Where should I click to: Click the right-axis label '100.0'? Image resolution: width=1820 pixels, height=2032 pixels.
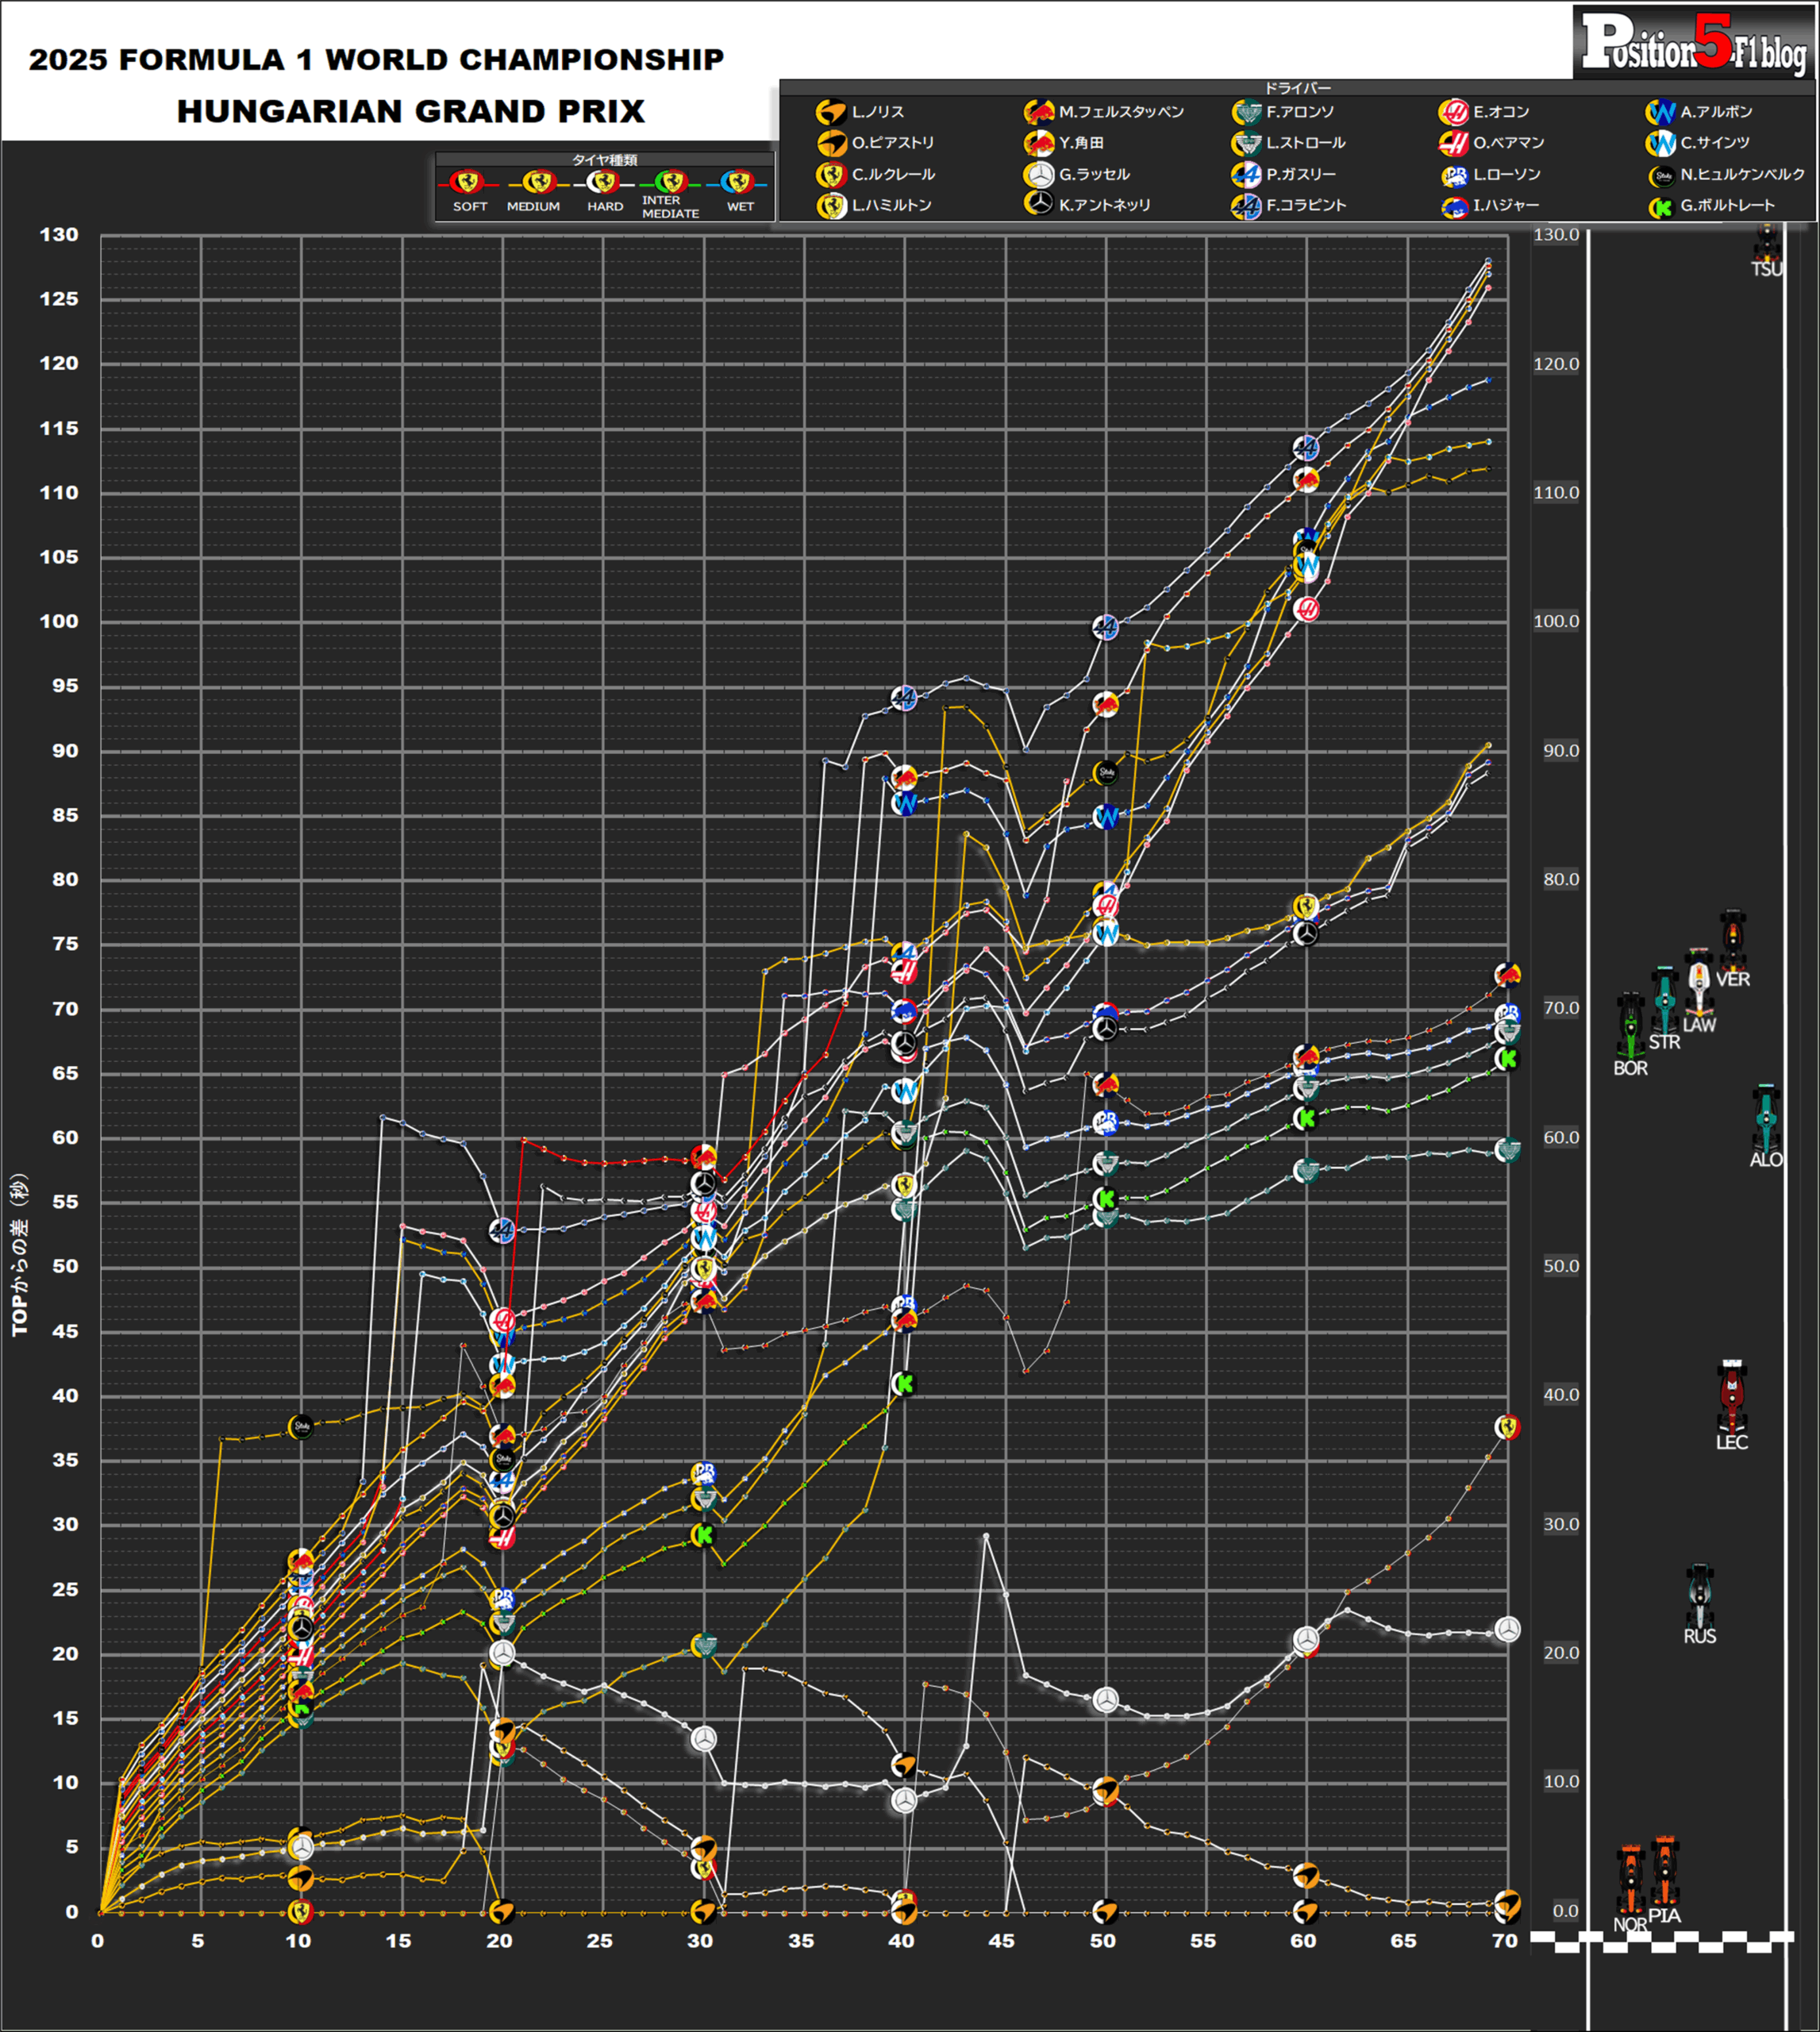pyautogui.click(x=1556, y=622)
